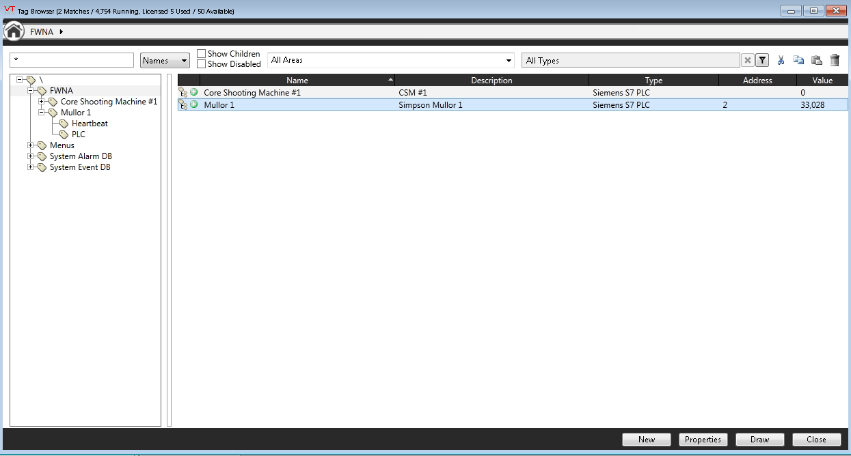The height and width of the screenshot is (456, 851).
Task: Expand the System Alarm DB tree node
Action: pyautogui.click(x=31, y=156)
